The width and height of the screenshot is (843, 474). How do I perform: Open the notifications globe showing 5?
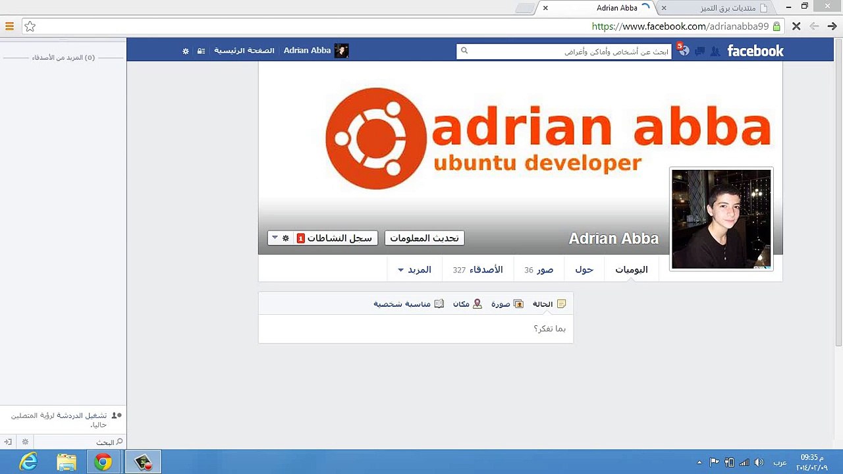click(683, 50)
